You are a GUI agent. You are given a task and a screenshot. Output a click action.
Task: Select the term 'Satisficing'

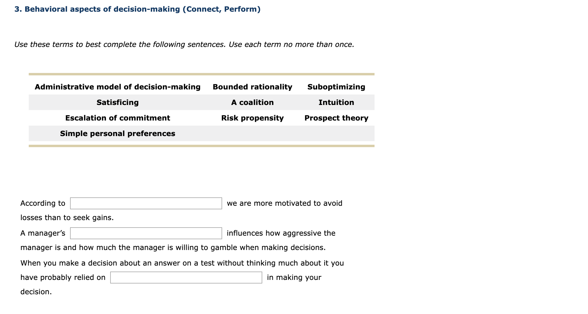coord(117,102)
